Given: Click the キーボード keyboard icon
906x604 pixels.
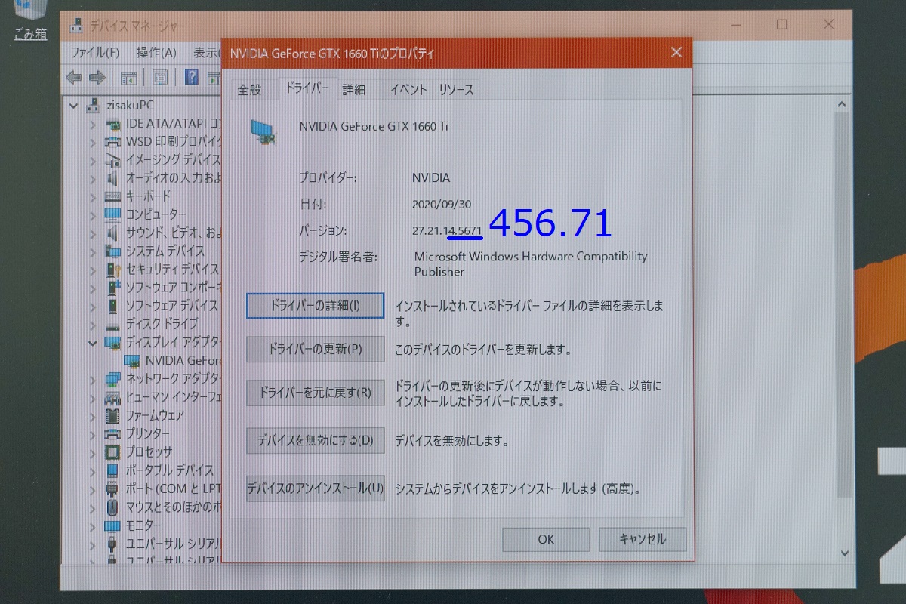Looking at the screenshot, I should (112, 196).
